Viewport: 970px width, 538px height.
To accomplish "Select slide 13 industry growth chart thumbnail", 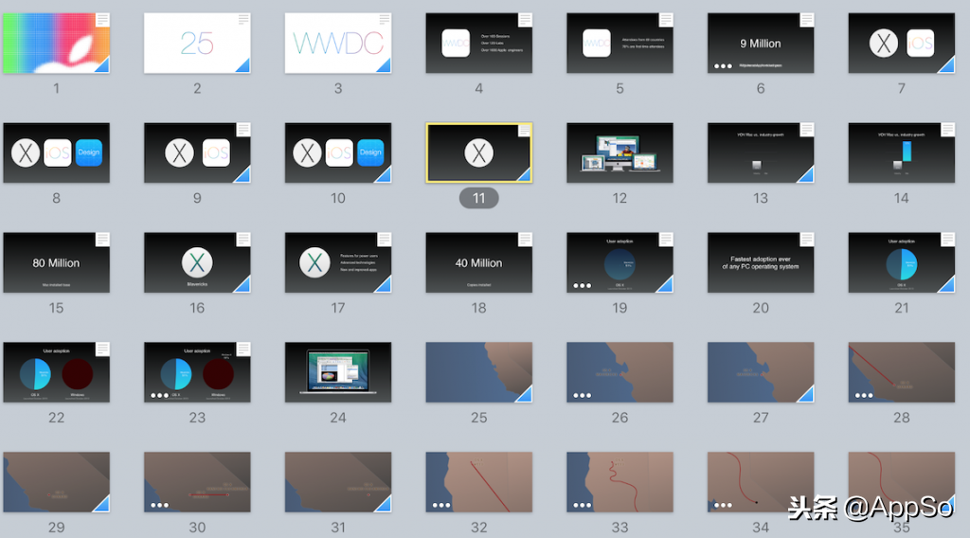I will pos(761,152).
